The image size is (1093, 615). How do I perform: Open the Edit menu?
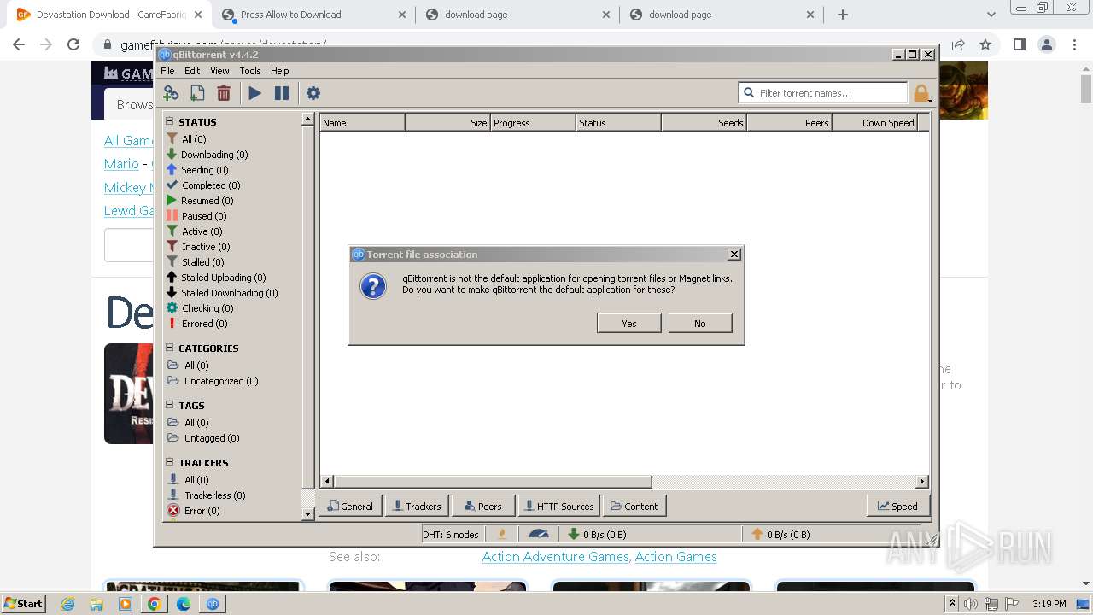pos(192,71)
